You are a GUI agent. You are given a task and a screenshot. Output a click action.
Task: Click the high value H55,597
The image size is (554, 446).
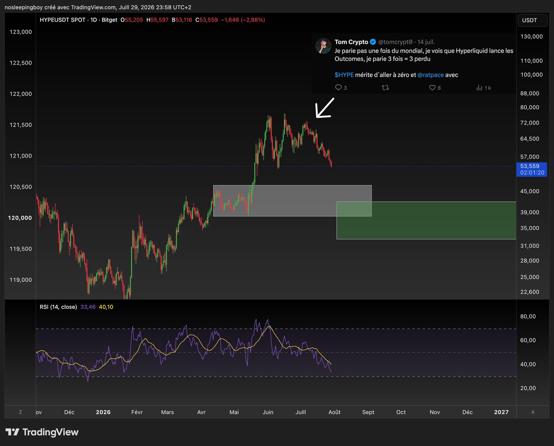point(157,20)
